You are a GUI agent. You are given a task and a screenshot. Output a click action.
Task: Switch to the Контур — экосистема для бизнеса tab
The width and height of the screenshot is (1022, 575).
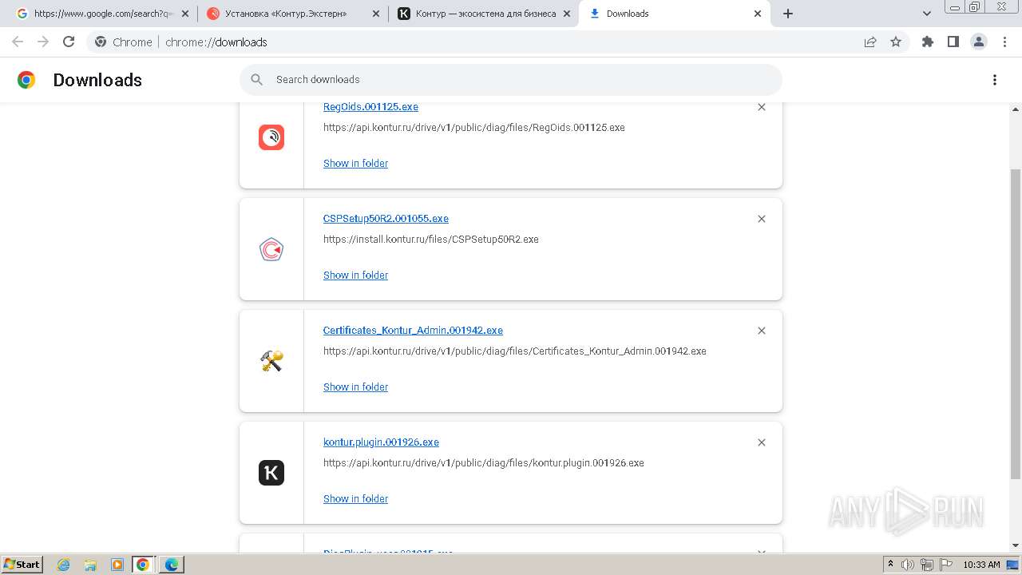coord(485,14)
